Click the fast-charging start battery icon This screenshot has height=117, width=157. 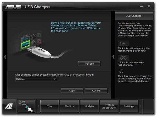click(123, 44)
